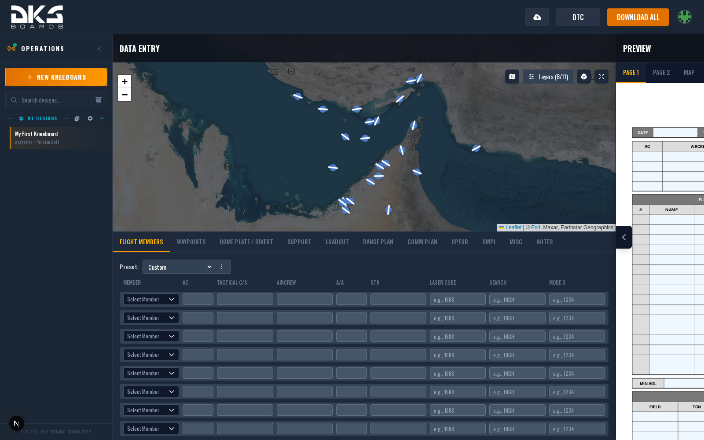Viewport: 704px width, 440px height.
Task: Open third row Select Member dropdown
Action: coord(151,336)
